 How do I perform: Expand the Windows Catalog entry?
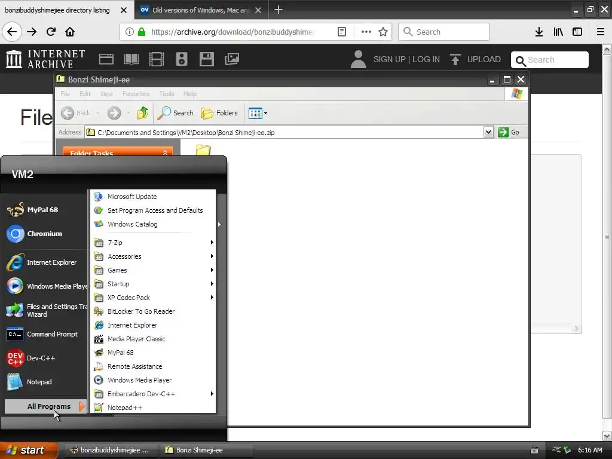(153, 224)
